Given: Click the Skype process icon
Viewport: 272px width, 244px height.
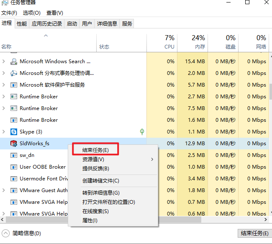Looking at the screenshot, I should pyautogui.click(x=13, y=132).
